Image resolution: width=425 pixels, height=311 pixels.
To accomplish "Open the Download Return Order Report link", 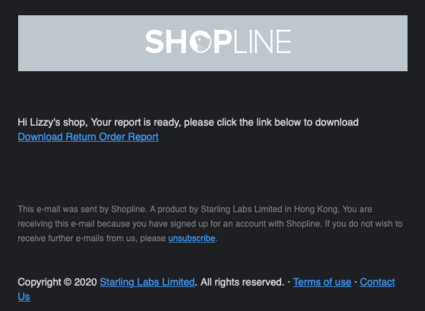I will (x=89, y=137).
